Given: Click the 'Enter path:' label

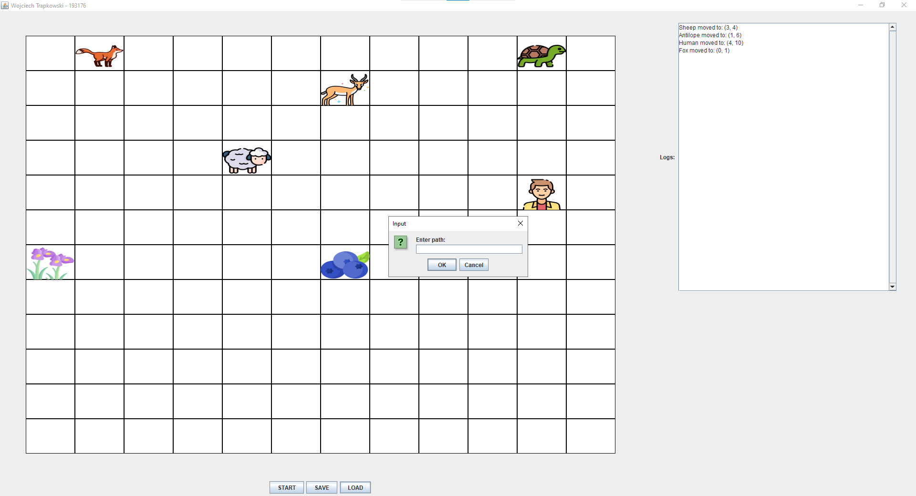Looking at the screenshot, I should (x=430, y=240).
